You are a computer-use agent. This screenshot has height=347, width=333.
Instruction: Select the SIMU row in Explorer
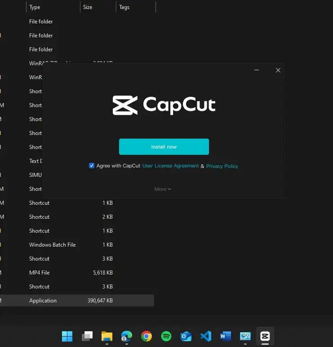coord(21,175)
